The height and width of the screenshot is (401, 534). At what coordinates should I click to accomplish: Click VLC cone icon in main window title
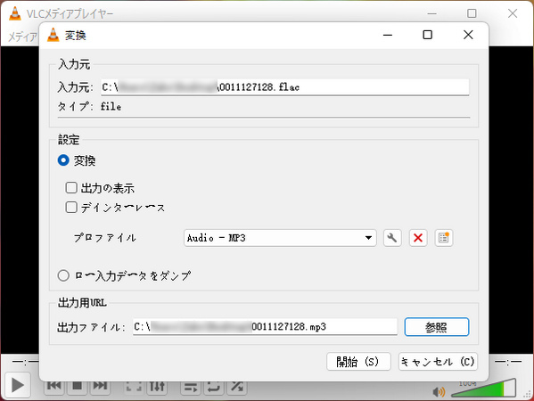coord(15,13)
